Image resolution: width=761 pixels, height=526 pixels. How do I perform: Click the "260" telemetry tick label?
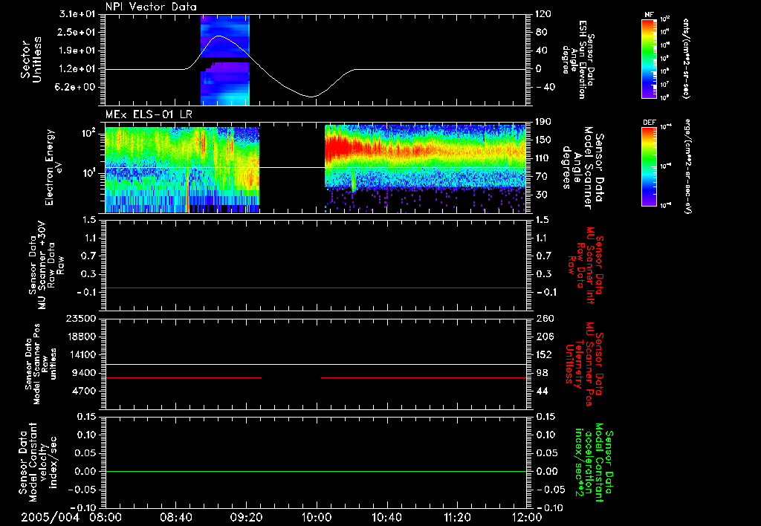click(x=544, y=318)
